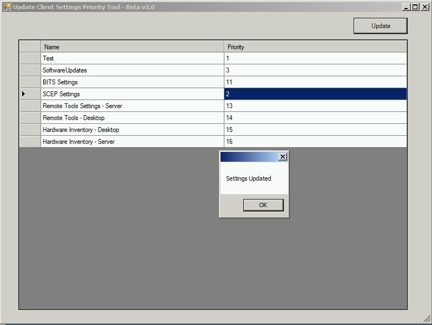Select the SoftwareUpdates name cell
The width and height of the screenshot is (432, 325).
click(x=132, y=70)
